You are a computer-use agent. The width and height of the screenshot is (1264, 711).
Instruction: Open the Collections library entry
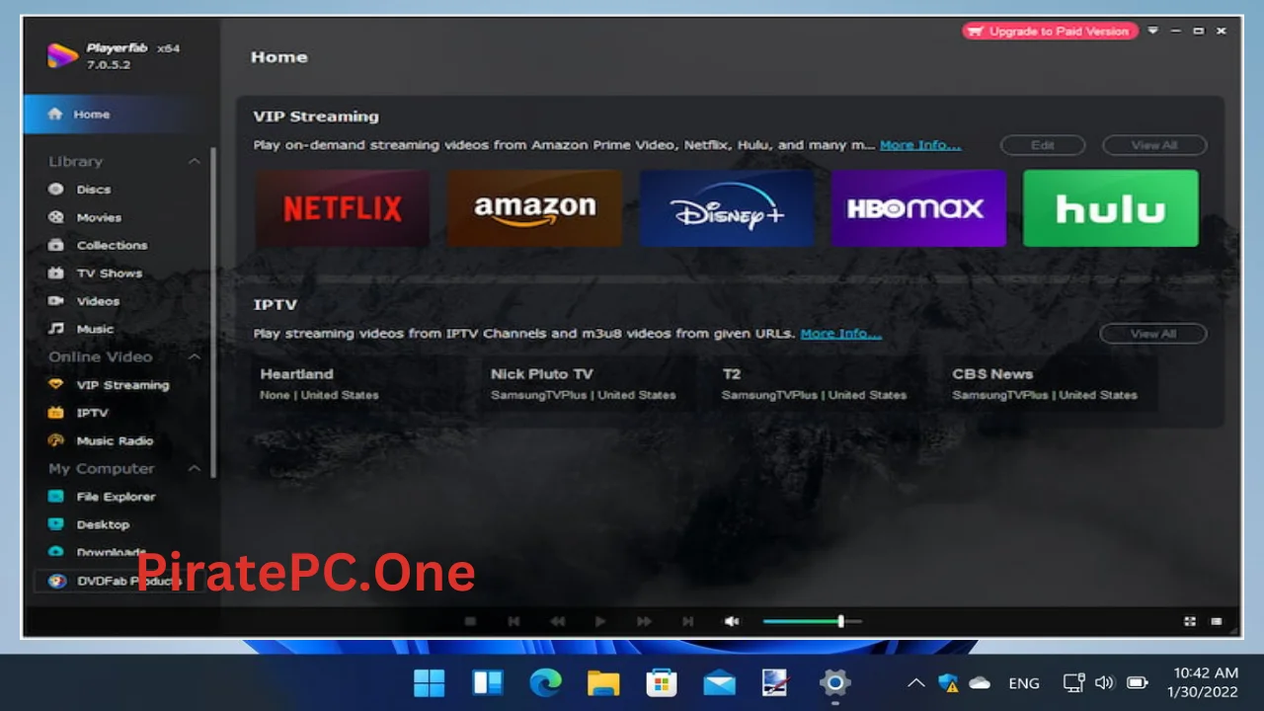[112, 245]
